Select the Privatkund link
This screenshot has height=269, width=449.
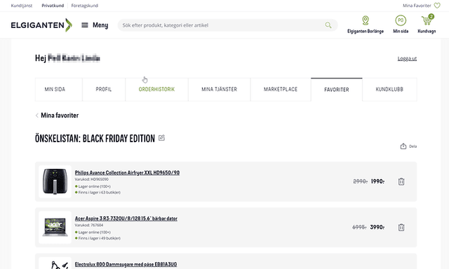coord(53,6)
